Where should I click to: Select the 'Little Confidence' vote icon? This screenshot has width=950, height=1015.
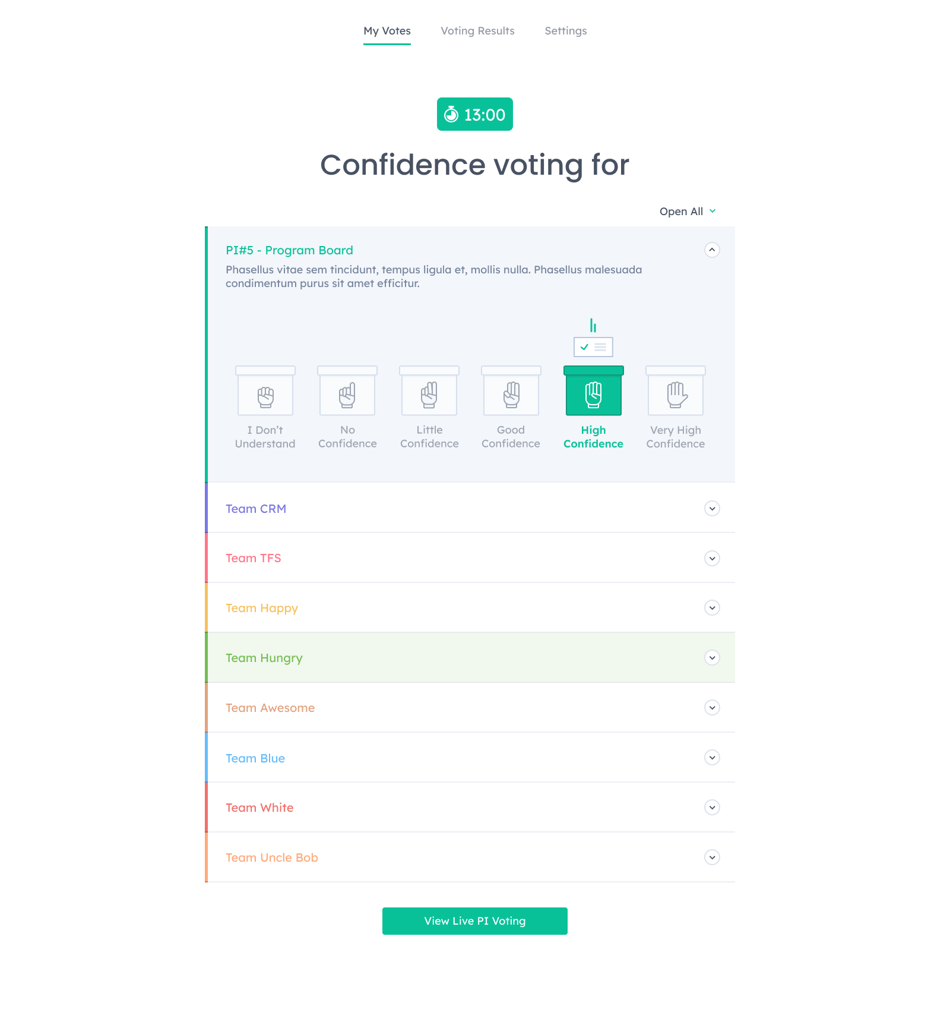click(429, 392)
